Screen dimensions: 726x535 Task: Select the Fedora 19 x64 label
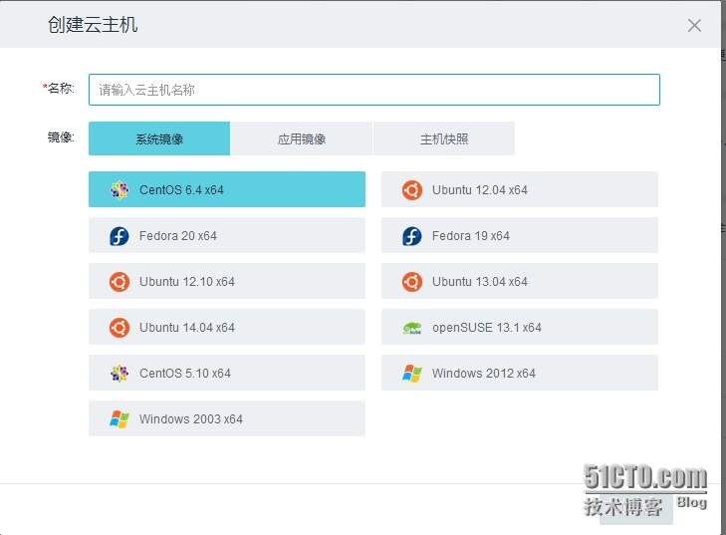coord(470,236)
